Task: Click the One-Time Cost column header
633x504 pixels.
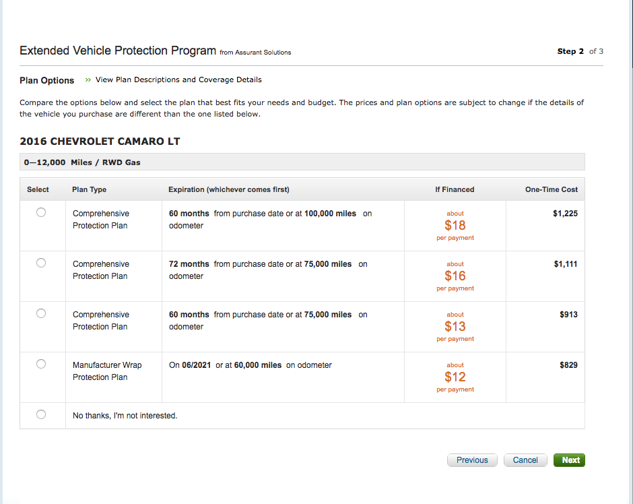Action: coord(551,189)
